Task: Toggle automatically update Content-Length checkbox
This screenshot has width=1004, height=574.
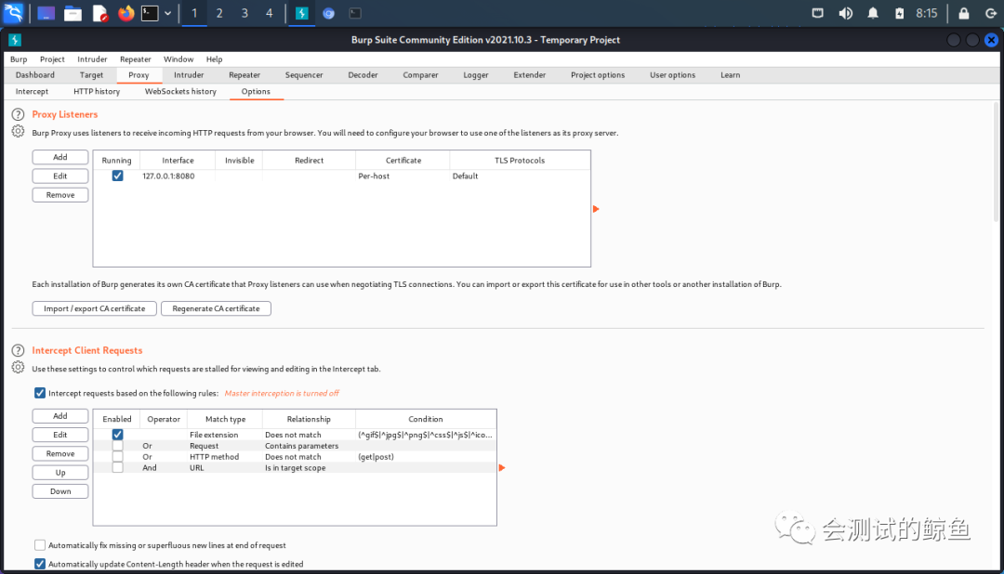Action: click(40, 564)
